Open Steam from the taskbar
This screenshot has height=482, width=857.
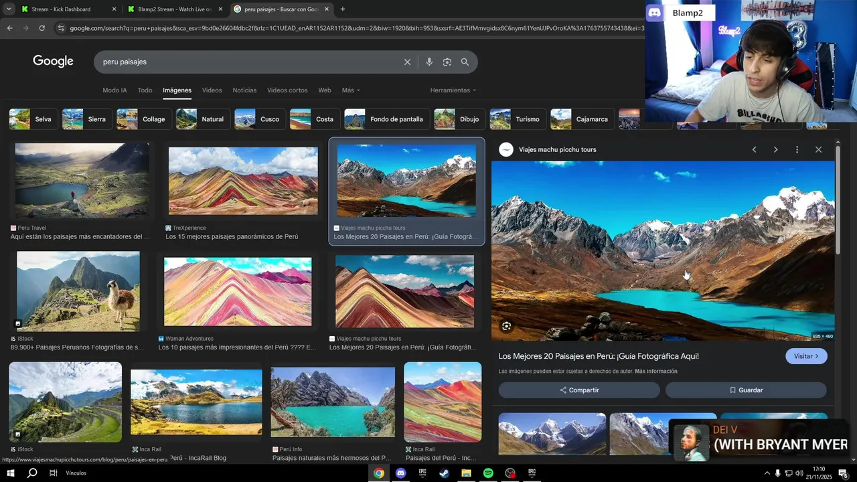(444, 473)
